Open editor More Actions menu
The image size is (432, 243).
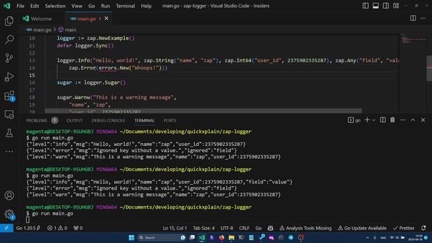423,18
